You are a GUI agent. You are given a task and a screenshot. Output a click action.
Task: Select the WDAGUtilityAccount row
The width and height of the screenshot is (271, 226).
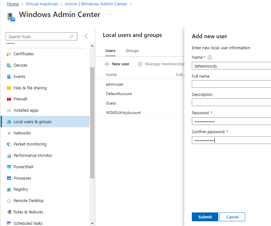[x=140, y=113]
